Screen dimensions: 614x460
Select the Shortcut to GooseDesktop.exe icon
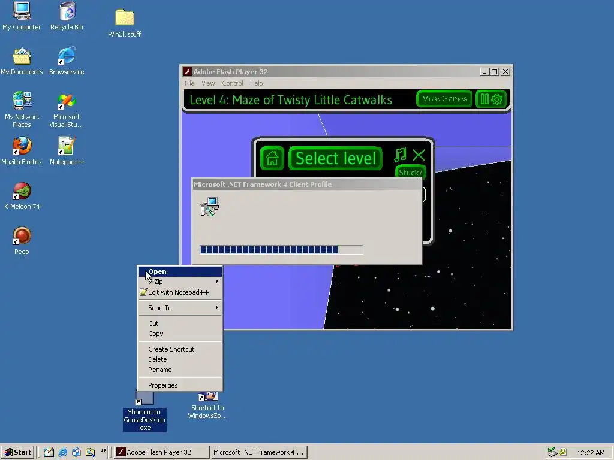[x=145, y=420]
